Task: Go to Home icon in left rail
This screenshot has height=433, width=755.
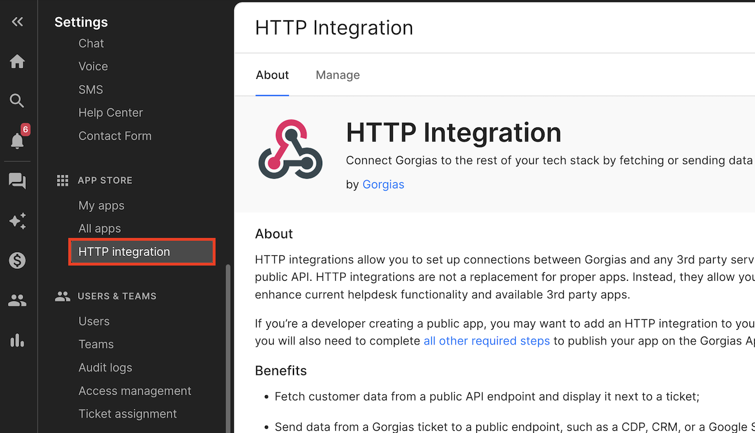Action: [x=17, y=61]
